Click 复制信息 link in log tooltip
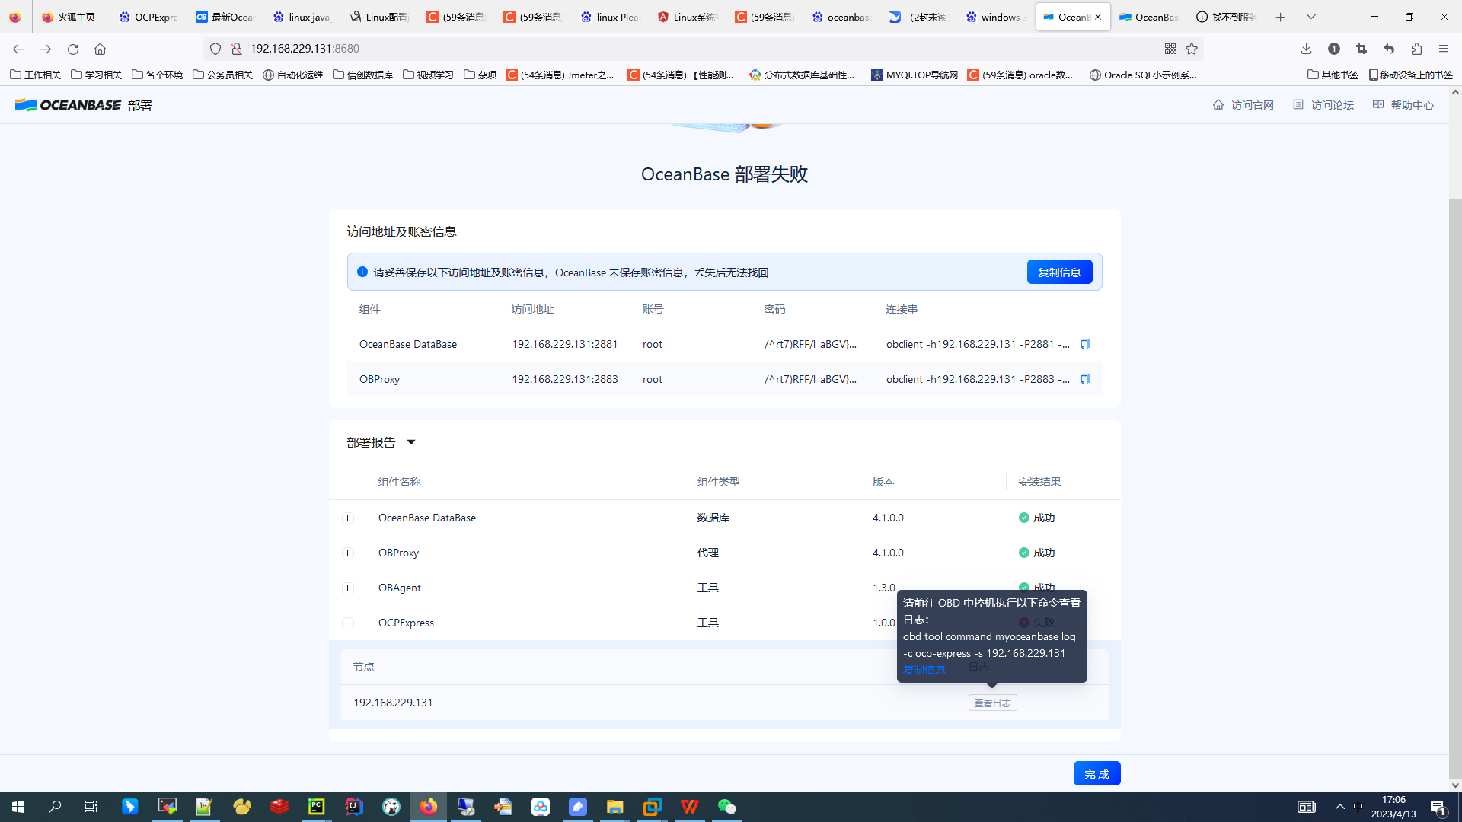Screen dimensions: 1462x822 [x=924, y=670]
